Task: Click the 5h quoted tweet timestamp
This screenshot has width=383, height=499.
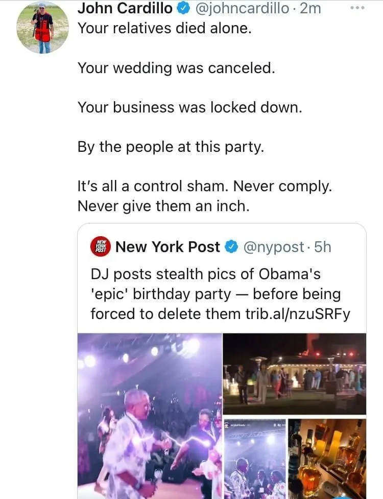Action: point(323,247)
